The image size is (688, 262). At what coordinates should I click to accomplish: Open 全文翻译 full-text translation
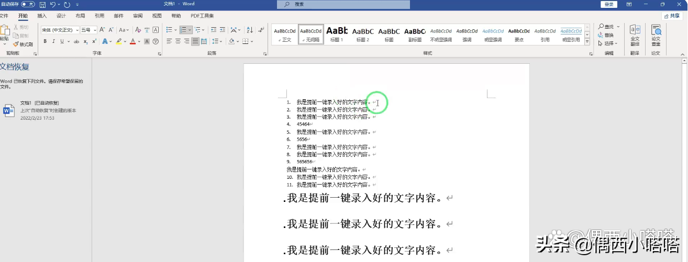point(635,35)
